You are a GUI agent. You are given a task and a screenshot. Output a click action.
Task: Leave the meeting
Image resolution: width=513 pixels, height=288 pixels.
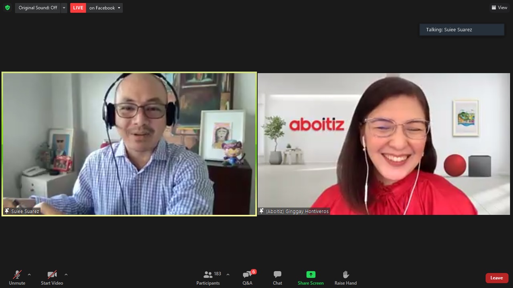tap(497, 278)
